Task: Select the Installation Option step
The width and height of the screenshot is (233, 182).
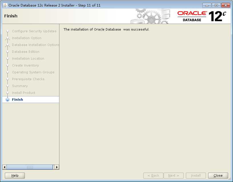Action: coord(27,38)
